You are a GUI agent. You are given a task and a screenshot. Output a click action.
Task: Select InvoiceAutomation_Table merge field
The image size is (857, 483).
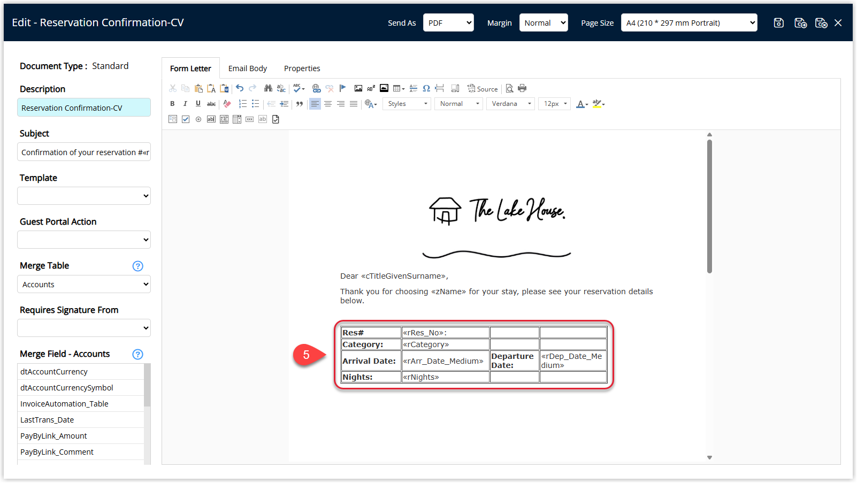81,404
